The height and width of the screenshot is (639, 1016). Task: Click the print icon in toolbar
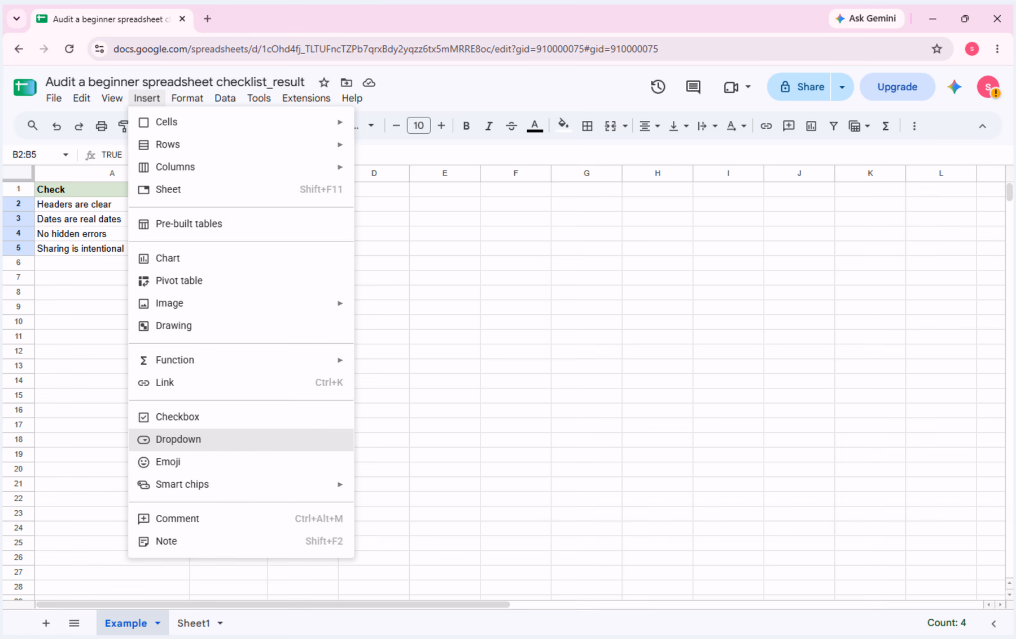tap(102, 126)
